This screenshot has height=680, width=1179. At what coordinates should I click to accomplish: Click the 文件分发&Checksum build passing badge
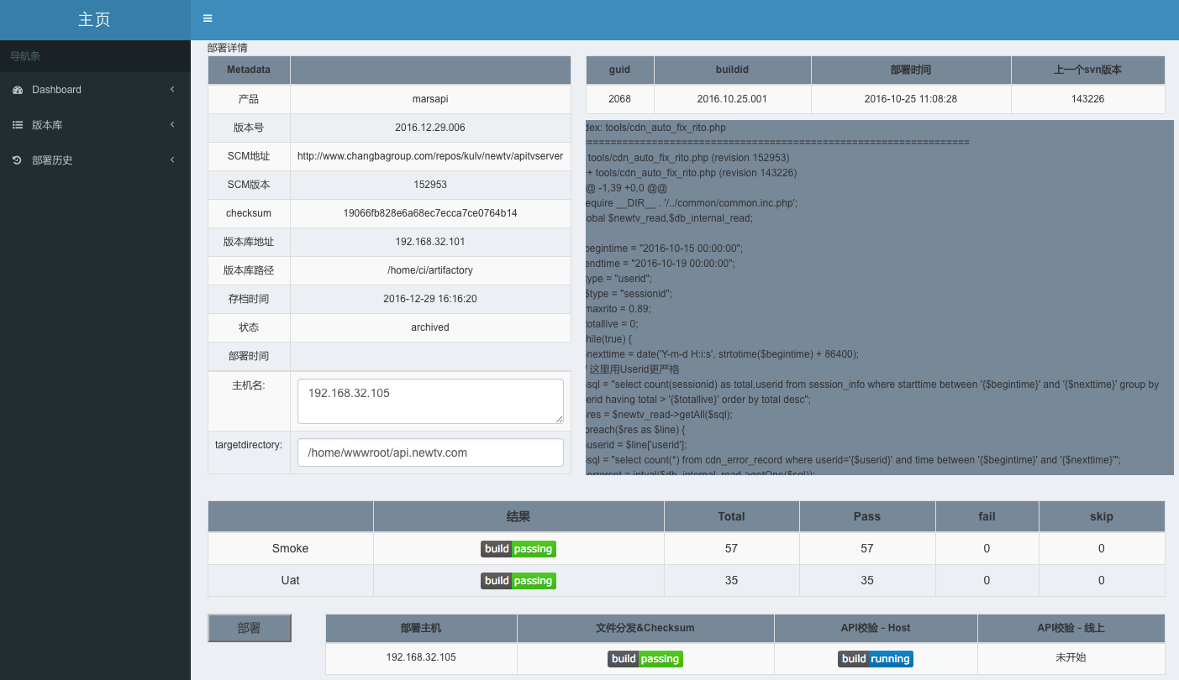(x=645, y=659)
